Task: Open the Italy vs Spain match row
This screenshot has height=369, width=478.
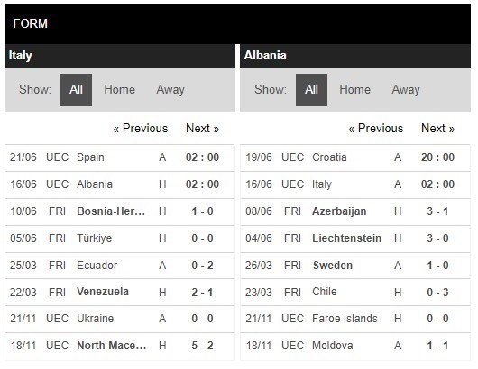Action: coord(120,157)
